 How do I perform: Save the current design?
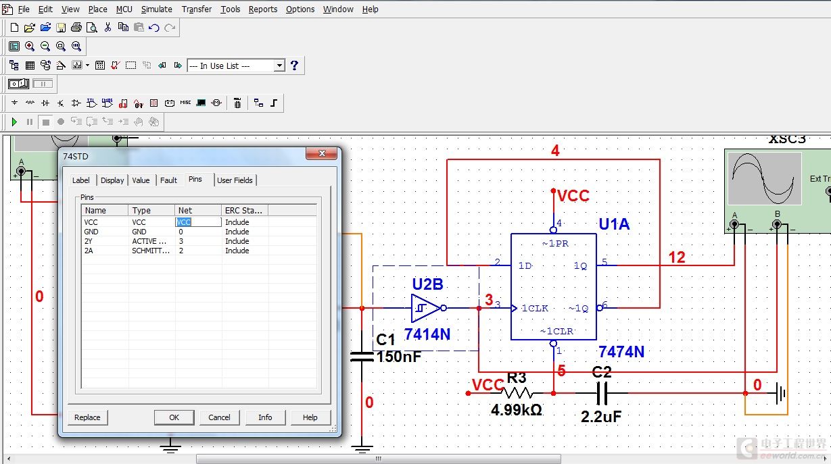[61, 28]
